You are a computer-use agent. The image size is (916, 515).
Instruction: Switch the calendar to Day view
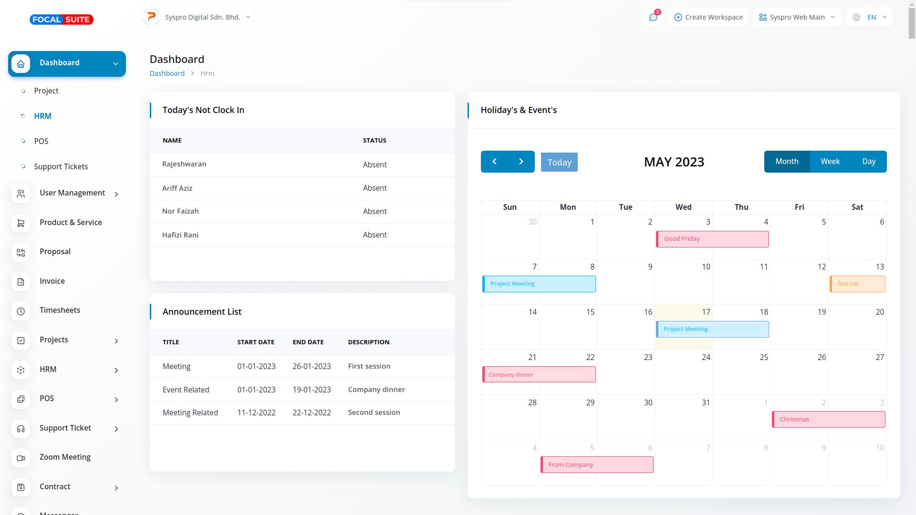click(869, 162)
